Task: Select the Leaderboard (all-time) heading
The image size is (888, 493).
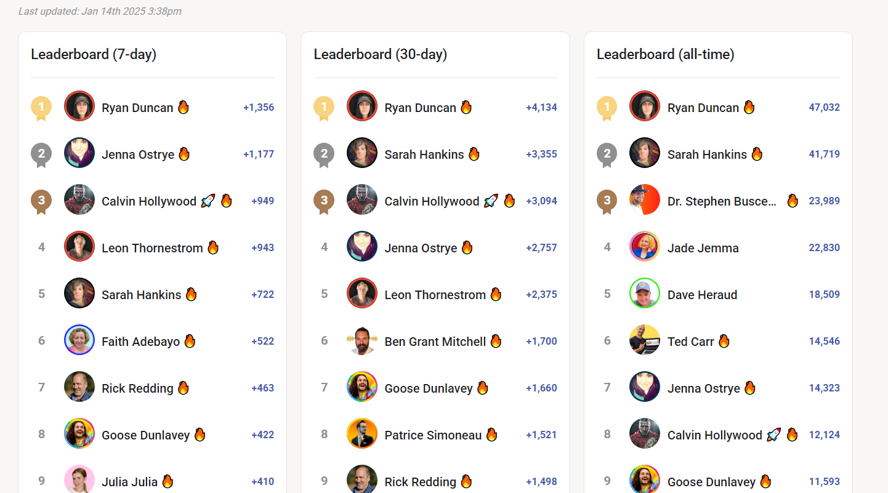Action: coord(665,54)
